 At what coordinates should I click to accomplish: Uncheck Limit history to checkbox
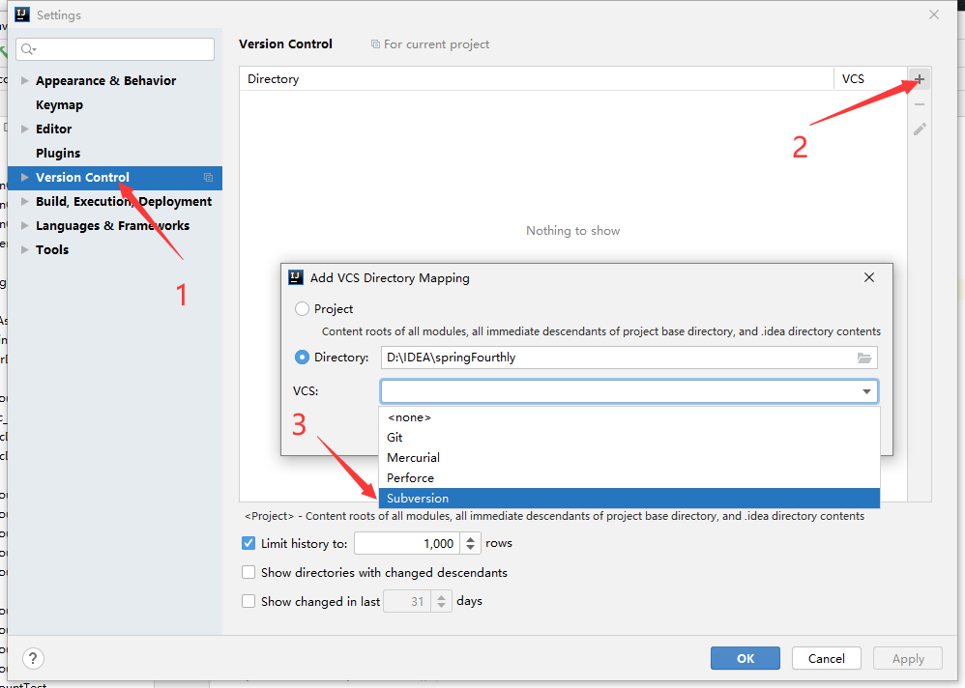[249, 543]
